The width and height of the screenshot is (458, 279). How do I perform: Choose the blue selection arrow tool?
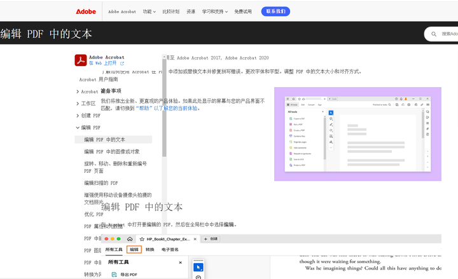(x=198, y=267)
